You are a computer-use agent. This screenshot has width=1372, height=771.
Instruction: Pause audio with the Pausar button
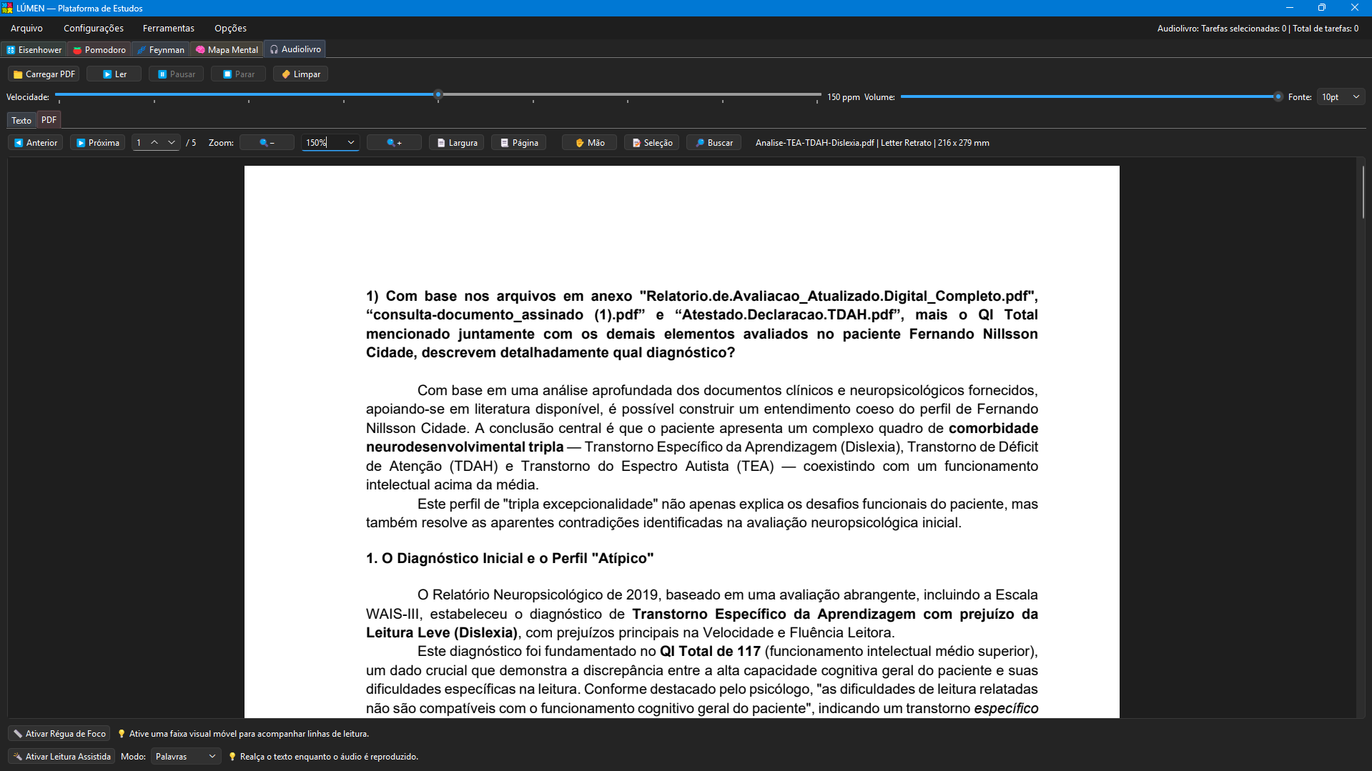(176, 74)
